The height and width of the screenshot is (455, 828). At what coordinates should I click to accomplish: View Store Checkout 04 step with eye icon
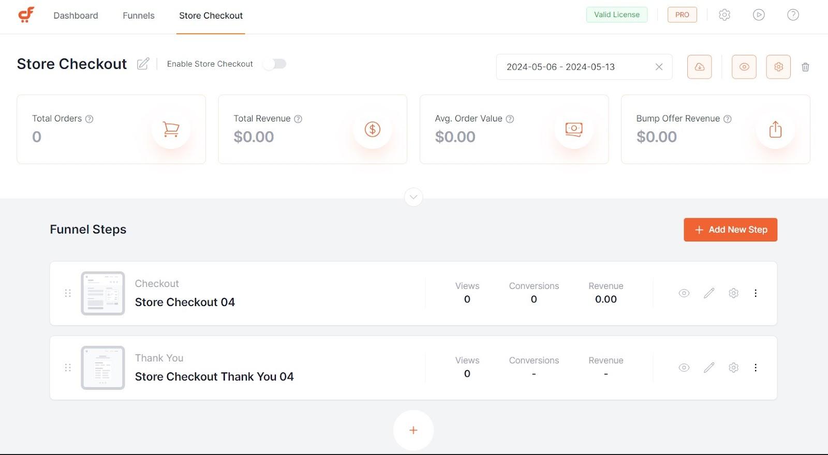pos(684,293)
